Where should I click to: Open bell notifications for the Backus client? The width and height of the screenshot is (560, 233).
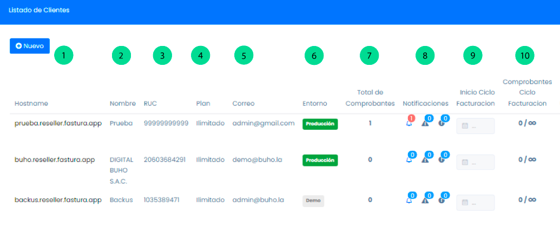click(x=409, y=200)
